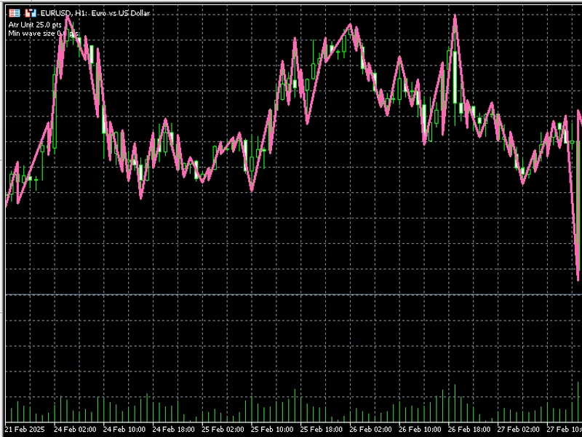Viewport: 582px width, 437px height.
Task: Click the '21 Feb 2025' date label
Action: click(x=25, y=429)
